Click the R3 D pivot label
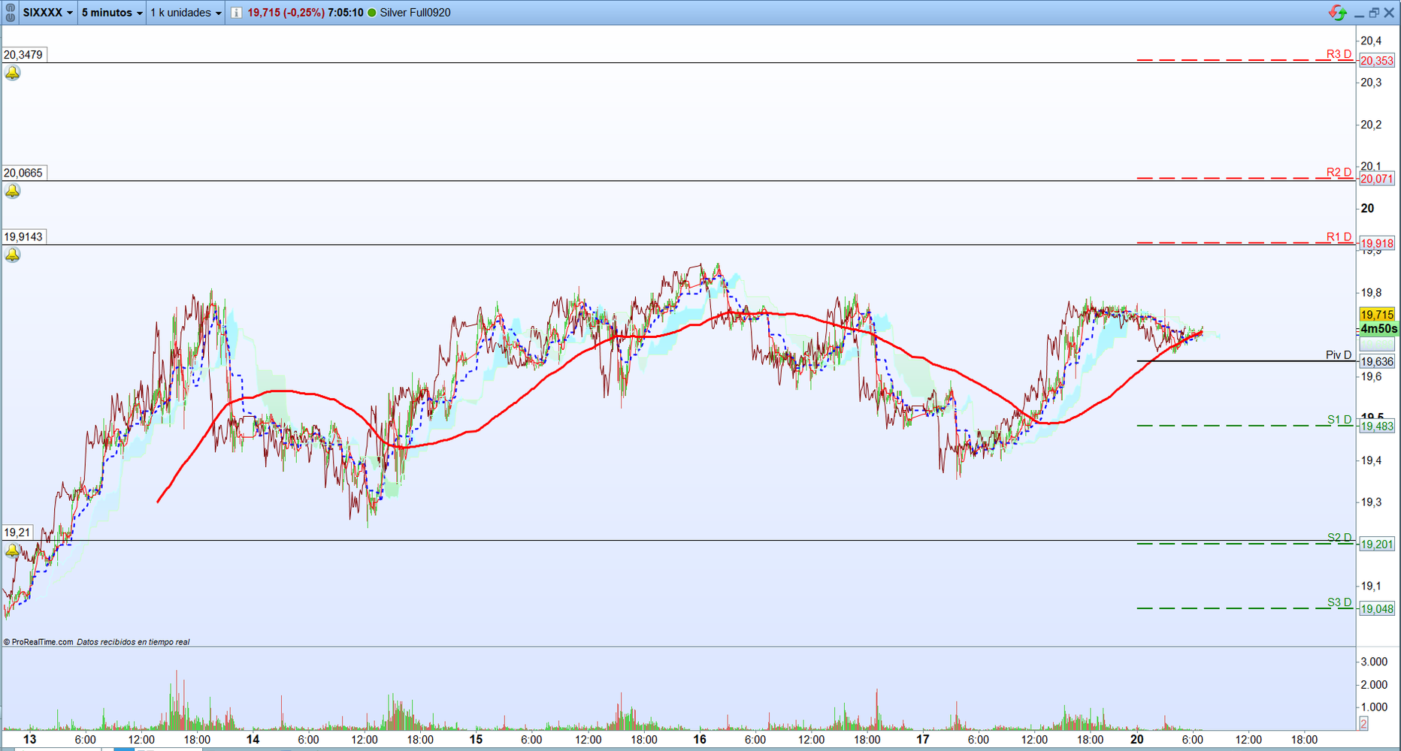This screenshot has width=1401, height=751. click(x=1339, y=54)
